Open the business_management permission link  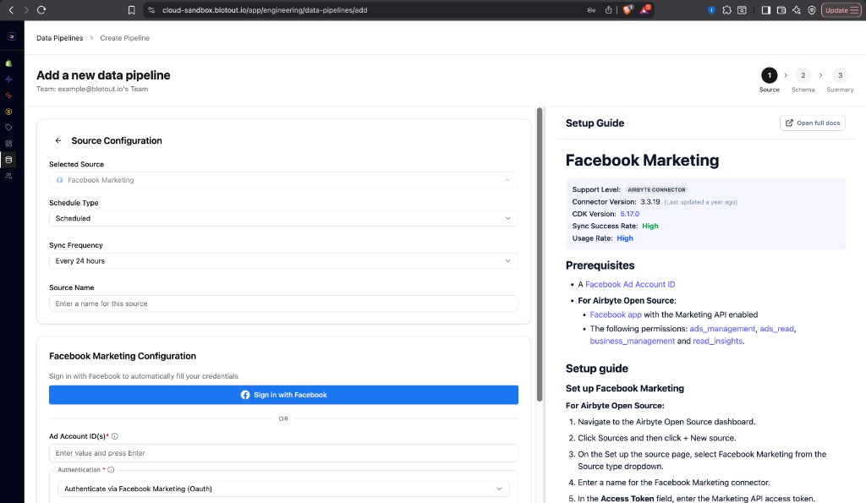[633, 342]
